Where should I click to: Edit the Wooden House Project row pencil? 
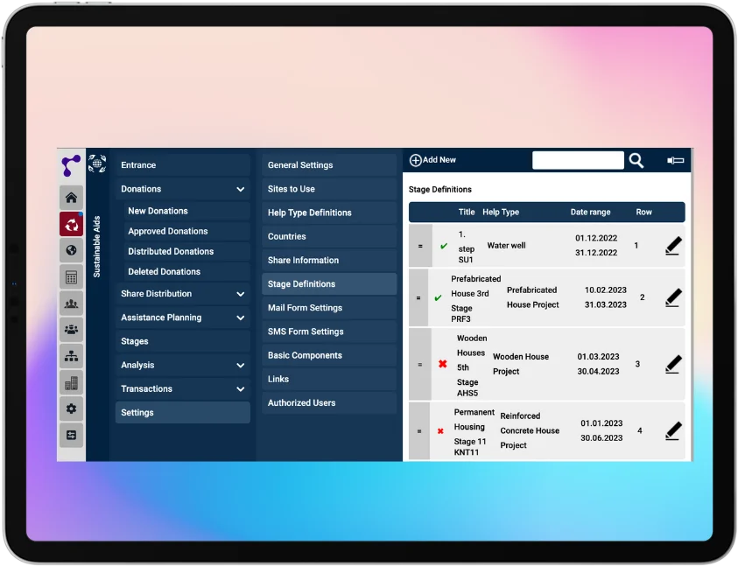pos(672,364)
